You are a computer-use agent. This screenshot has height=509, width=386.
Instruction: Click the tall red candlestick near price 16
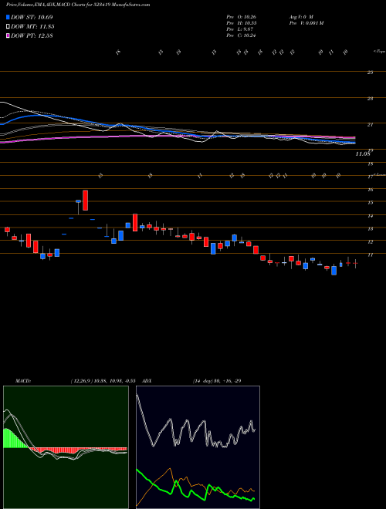(x=85, y=201)
